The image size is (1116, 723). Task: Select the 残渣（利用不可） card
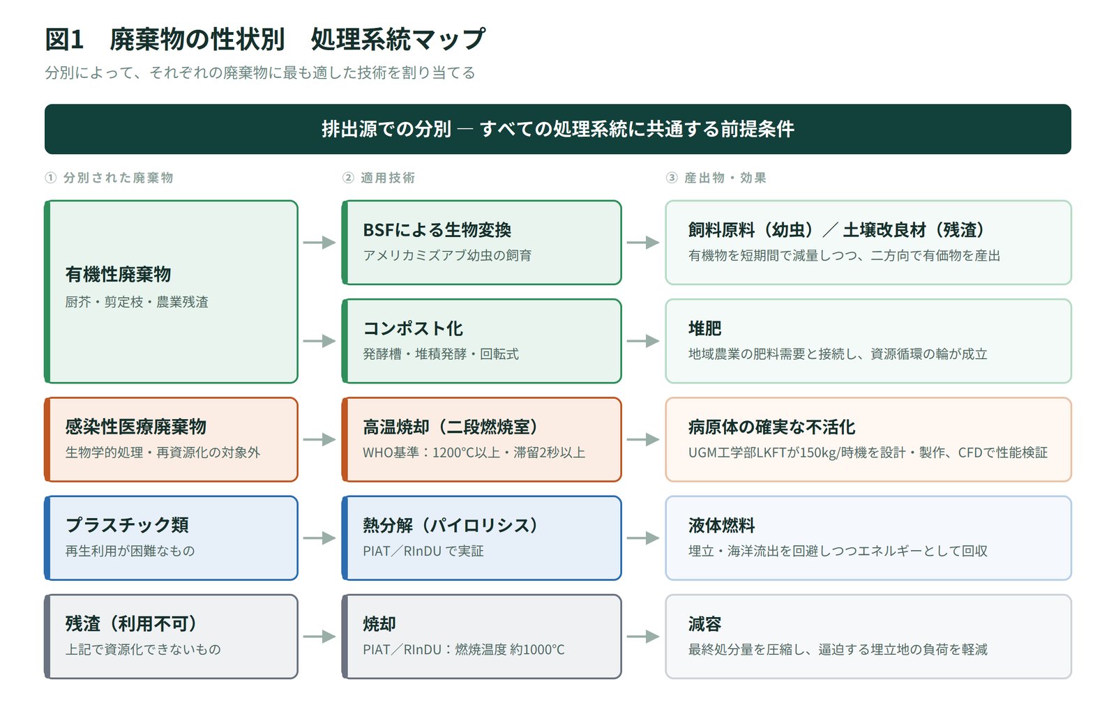(171, 636)
